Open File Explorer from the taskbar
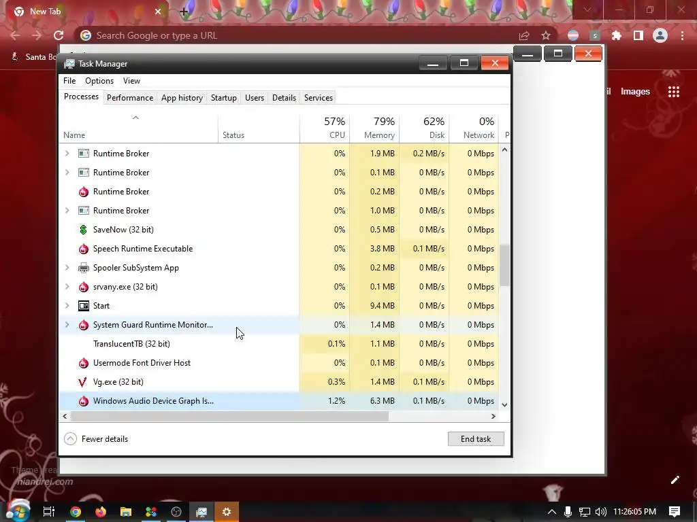 coord(126,512)
